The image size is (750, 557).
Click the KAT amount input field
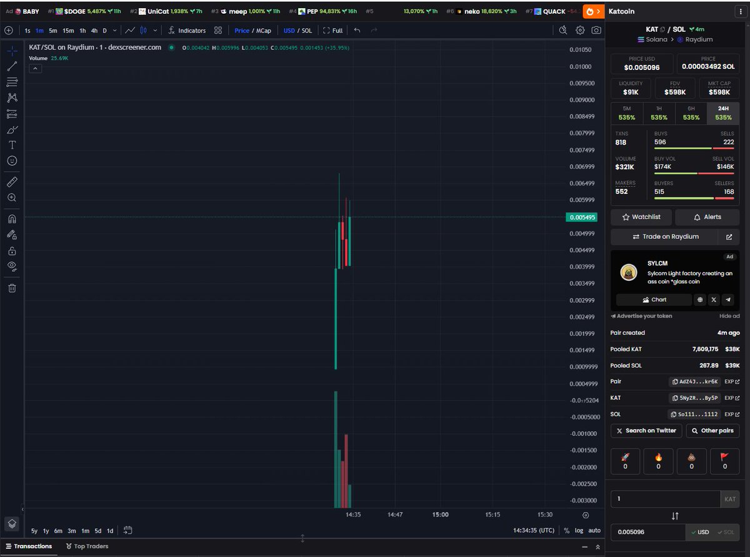[x=666, y=499]
